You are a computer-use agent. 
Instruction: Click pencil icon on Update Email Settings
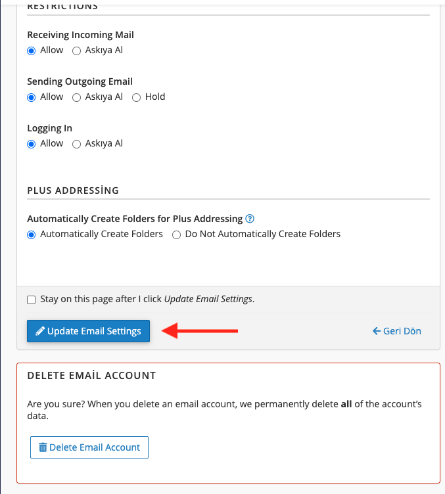(x=40, y=332)
